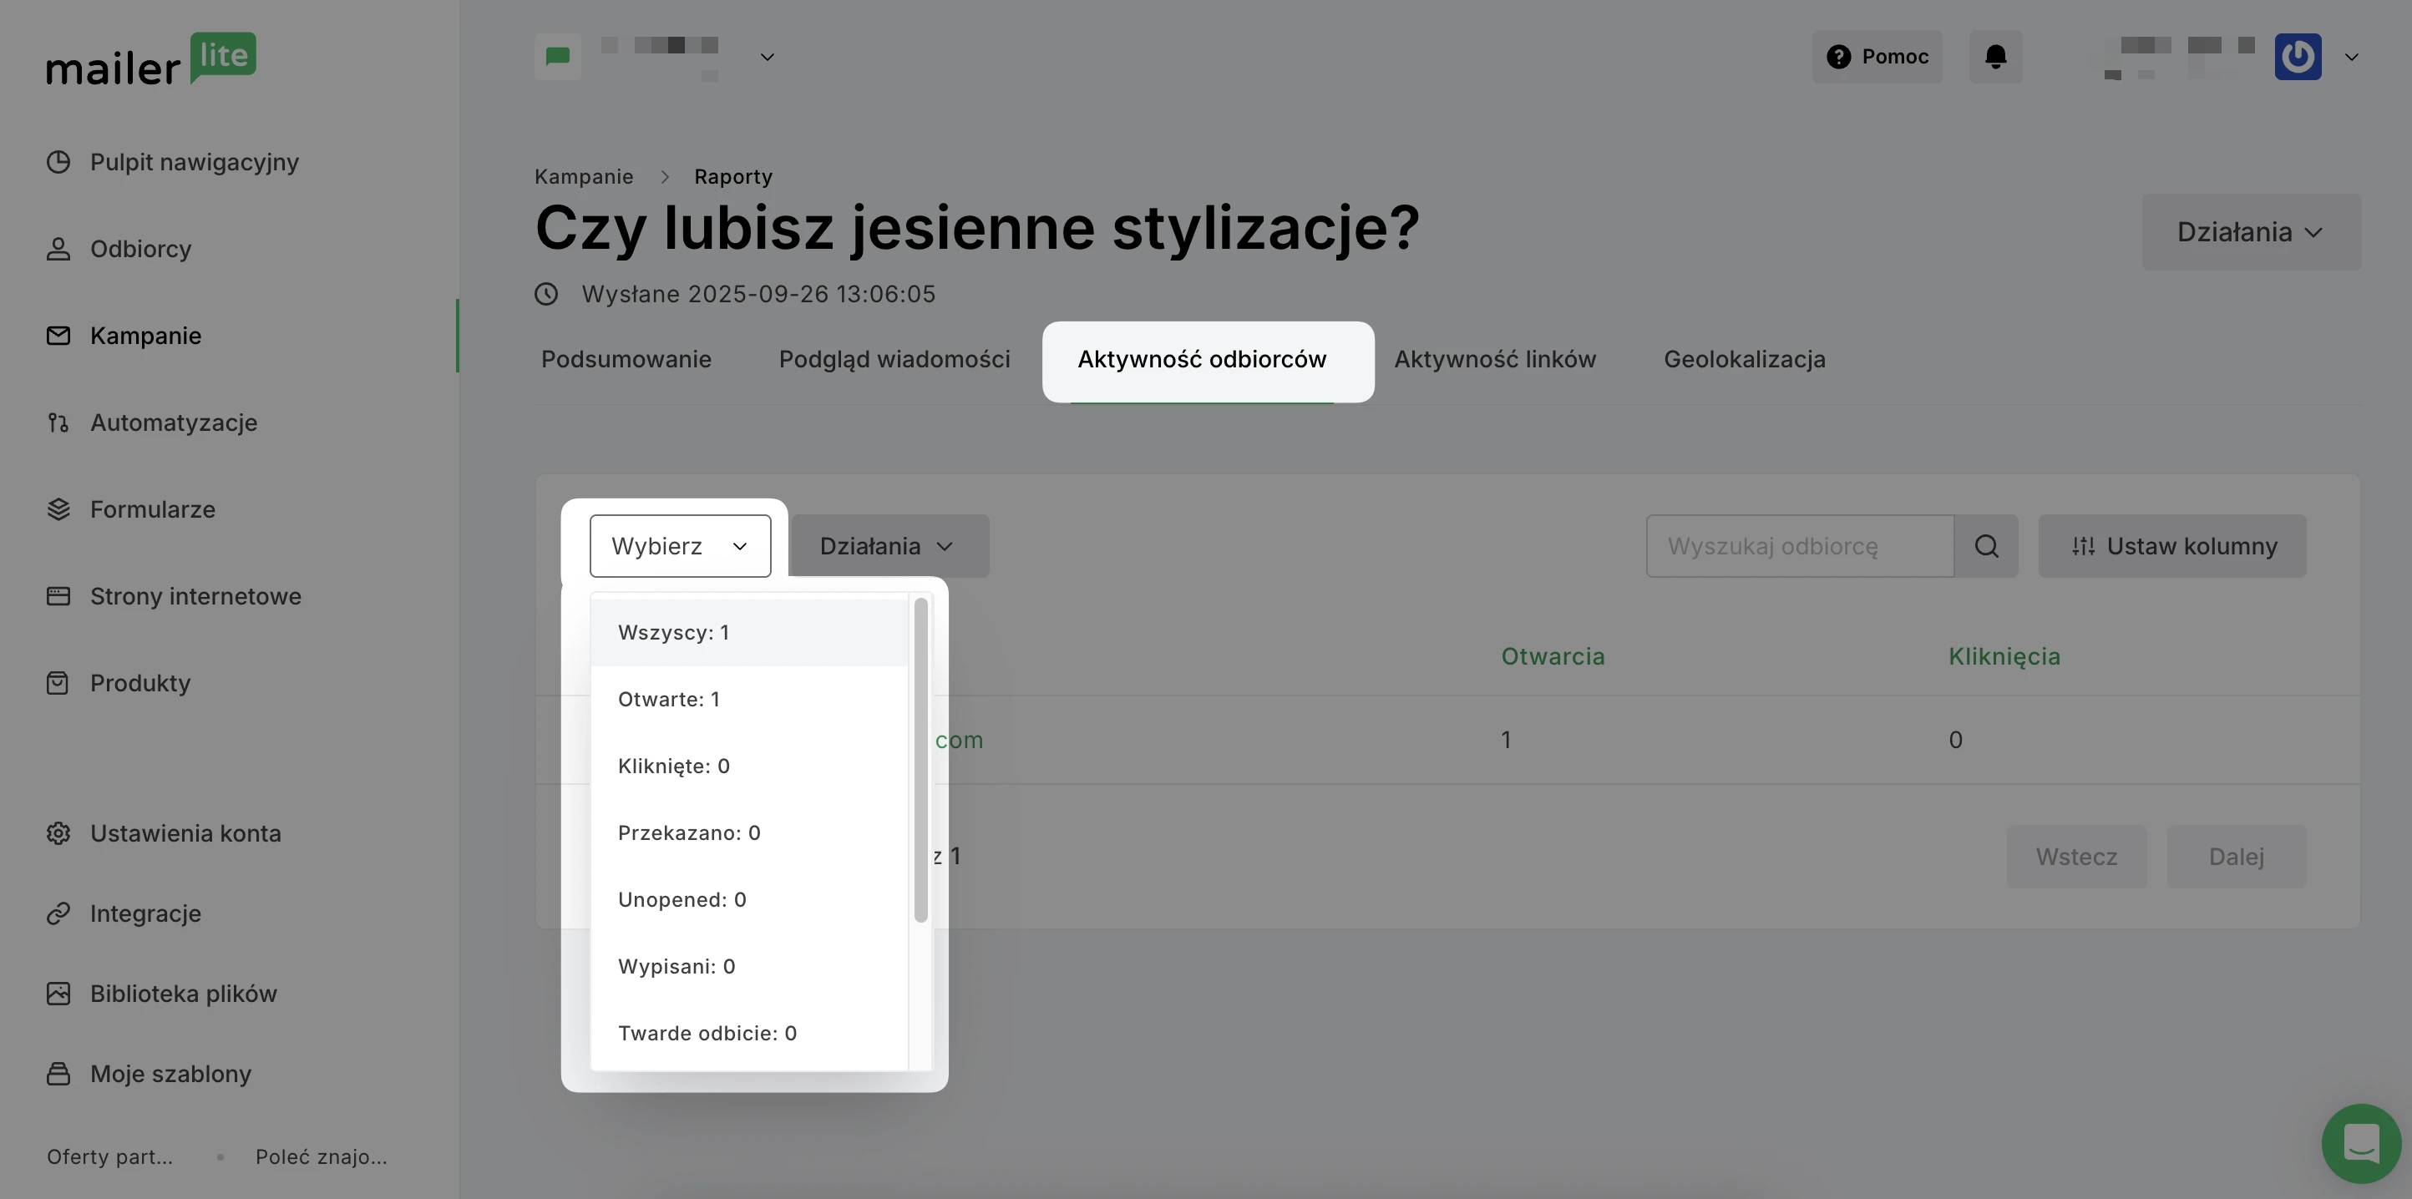This screenshot has height=1199, width=2412.
Task: Open the live chat bubble icon
Action: click(2360, 1143)
